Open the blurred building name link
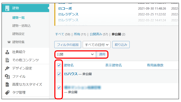This screenshot has height=102, width=181. point(82,87)
